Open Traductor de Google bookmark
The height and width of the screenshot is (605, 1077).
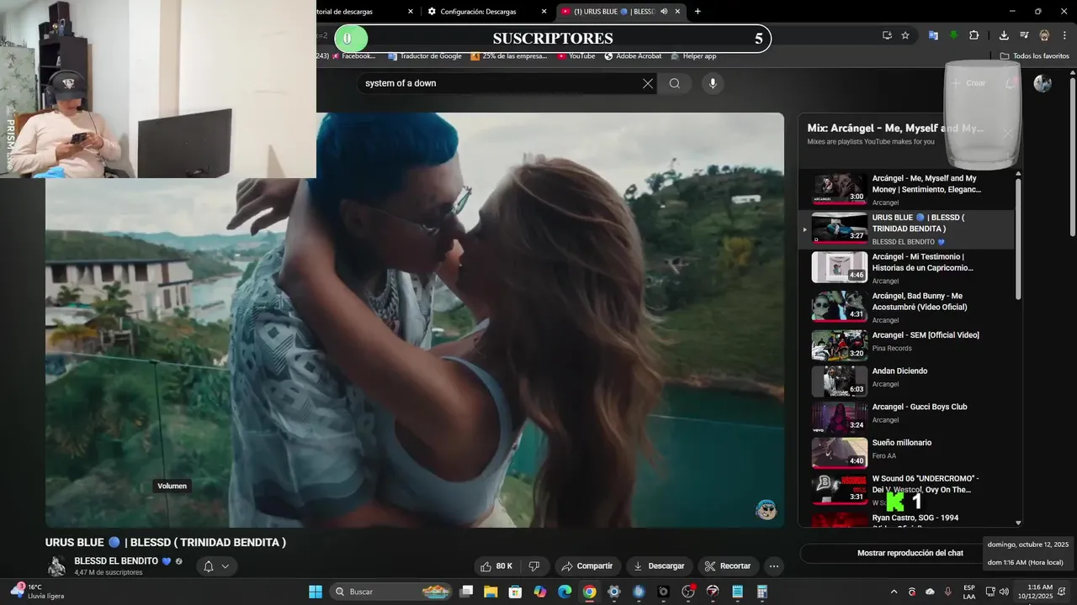(425, 56)
